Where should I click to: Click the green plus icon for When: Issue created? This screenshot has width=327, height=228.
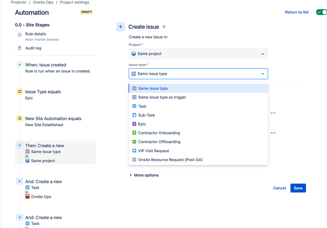click(20, 65)
